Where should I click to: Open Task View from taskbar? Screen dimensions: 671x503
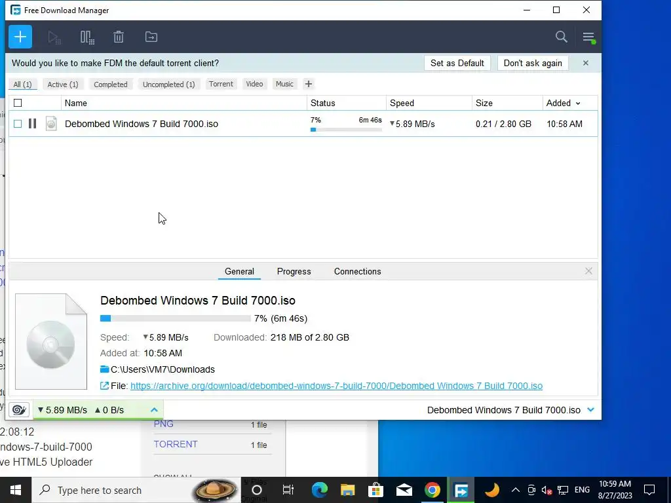tap(288, 490)
